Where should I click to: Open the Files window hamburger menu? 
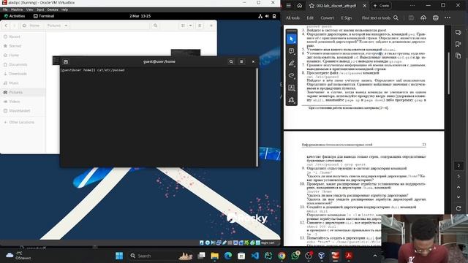pyautogui.click(x=200, y=26)
